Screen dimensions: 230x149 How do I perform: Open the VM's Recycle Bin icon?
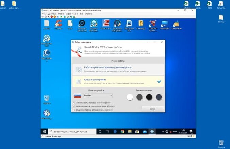[47, 99]
